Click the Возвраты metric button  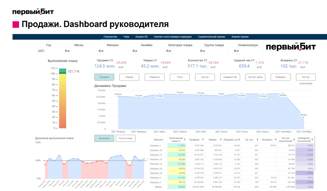[x=281, y=77]
